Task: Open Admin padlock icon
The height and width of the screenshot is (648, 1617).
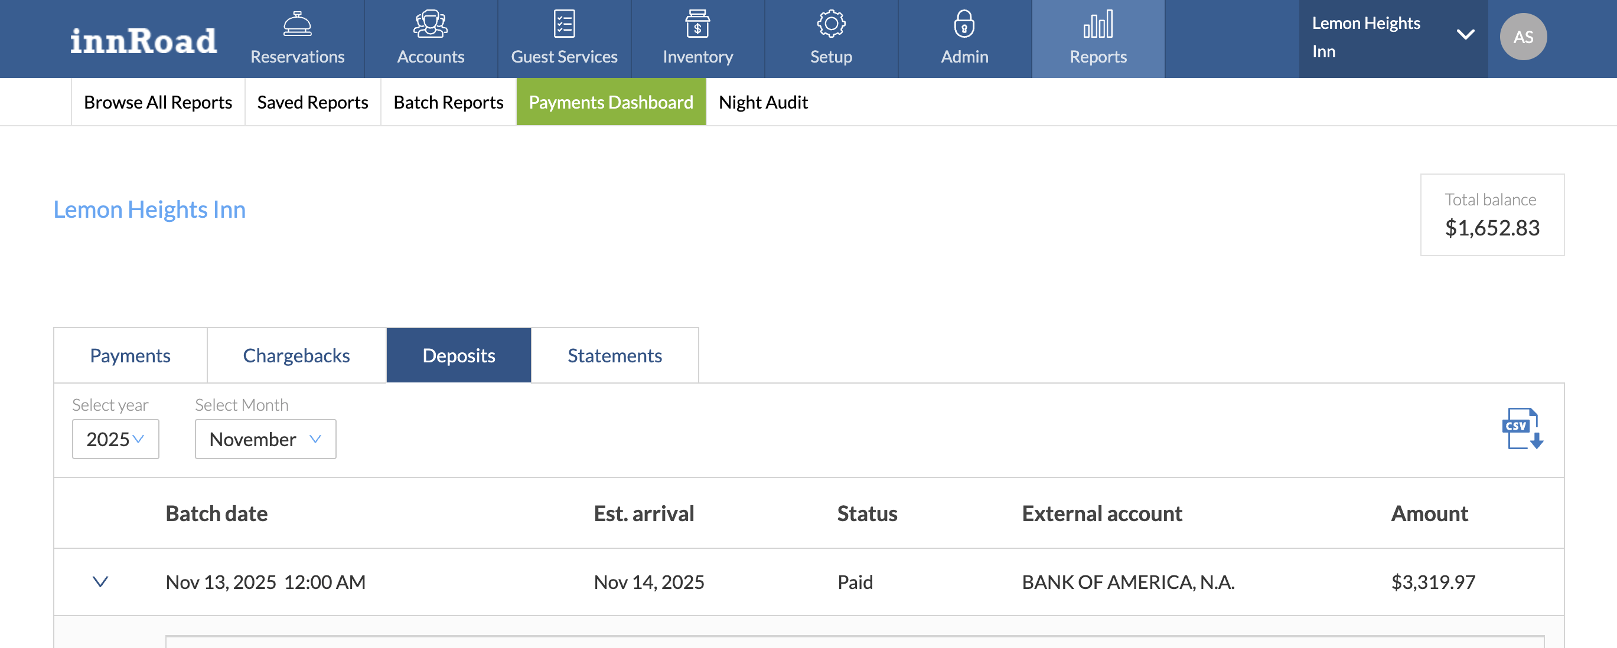Action: coord(964,24)
